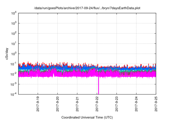Click the 10^3 y-axis tick label
The image size is (172, 120).
[x=14, y=23]
